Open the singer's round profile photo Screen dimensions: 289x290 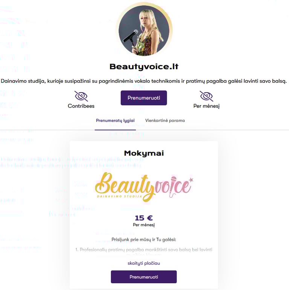pos(144,30)
